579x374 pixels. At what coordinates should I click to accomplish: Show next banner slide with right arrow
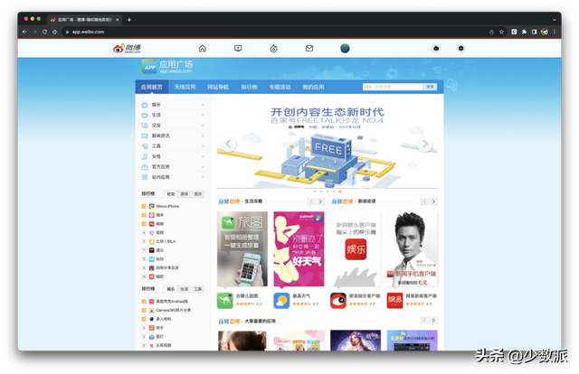click(x=425, y=144)
